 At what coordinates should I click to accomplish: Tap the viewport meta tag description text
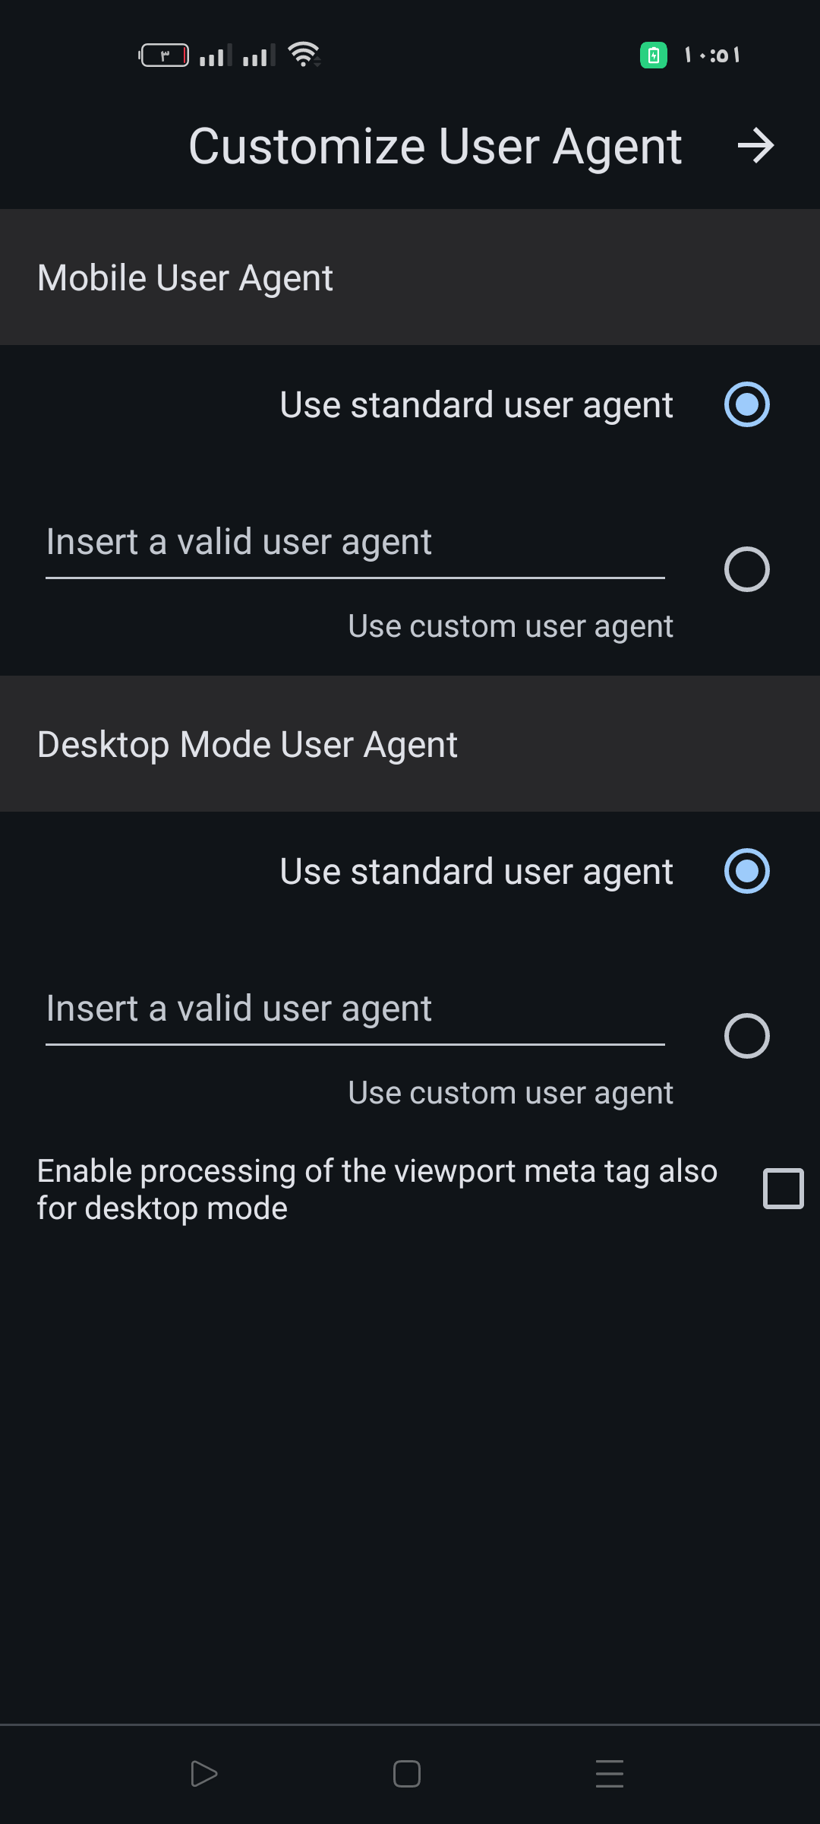pyautogui.click(x=377, y=1189)
